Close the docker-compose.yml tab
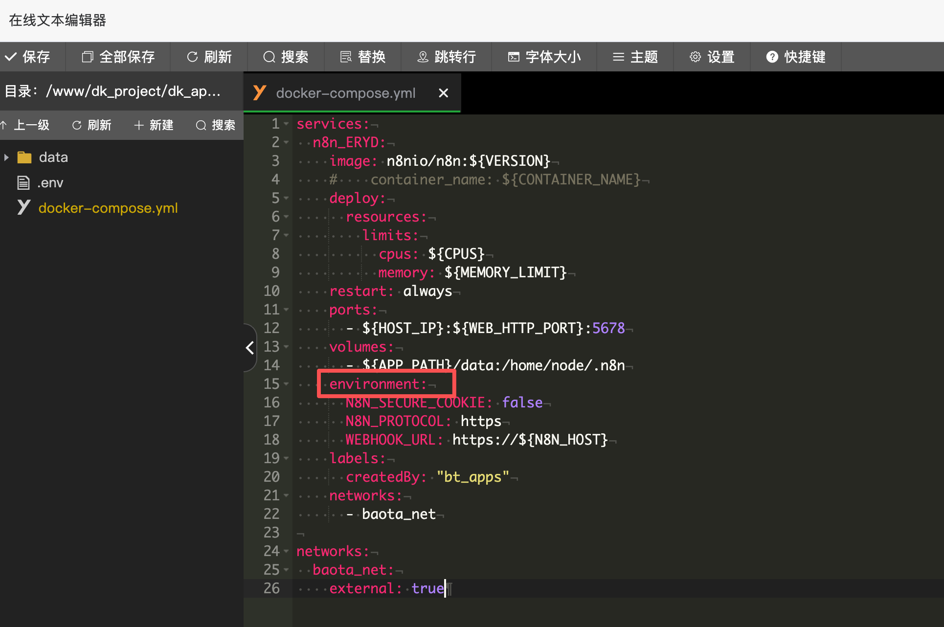This screenshot has height=627, width=944. [x=443, y=93]
